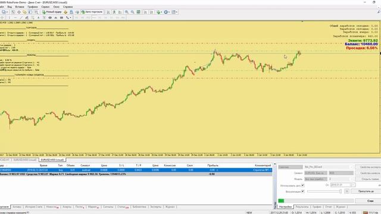Select the line chart type icon
Image resolution: width=381 pixels, height=214 pixels.
(120, 12)
